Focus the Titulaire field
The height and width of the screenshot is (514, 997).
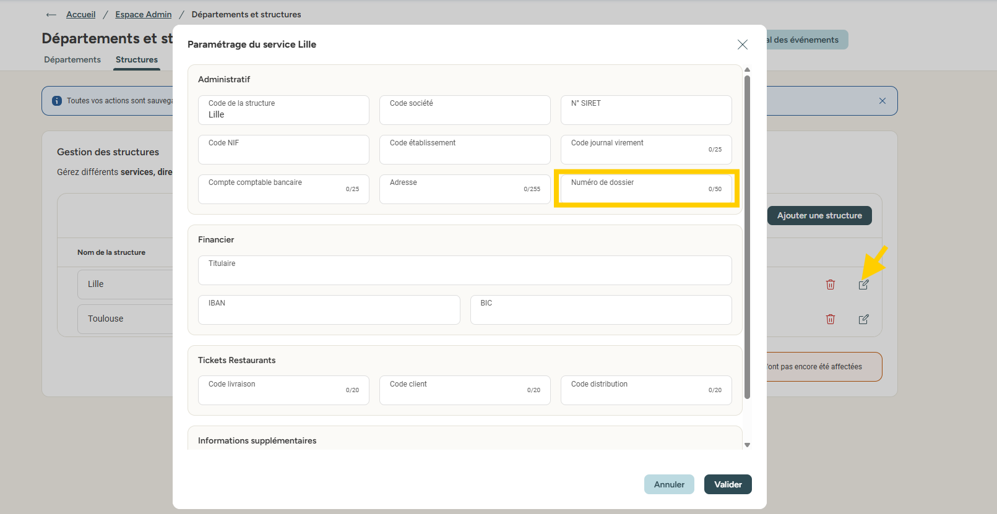pyautogui.click(x=465, y=270)
